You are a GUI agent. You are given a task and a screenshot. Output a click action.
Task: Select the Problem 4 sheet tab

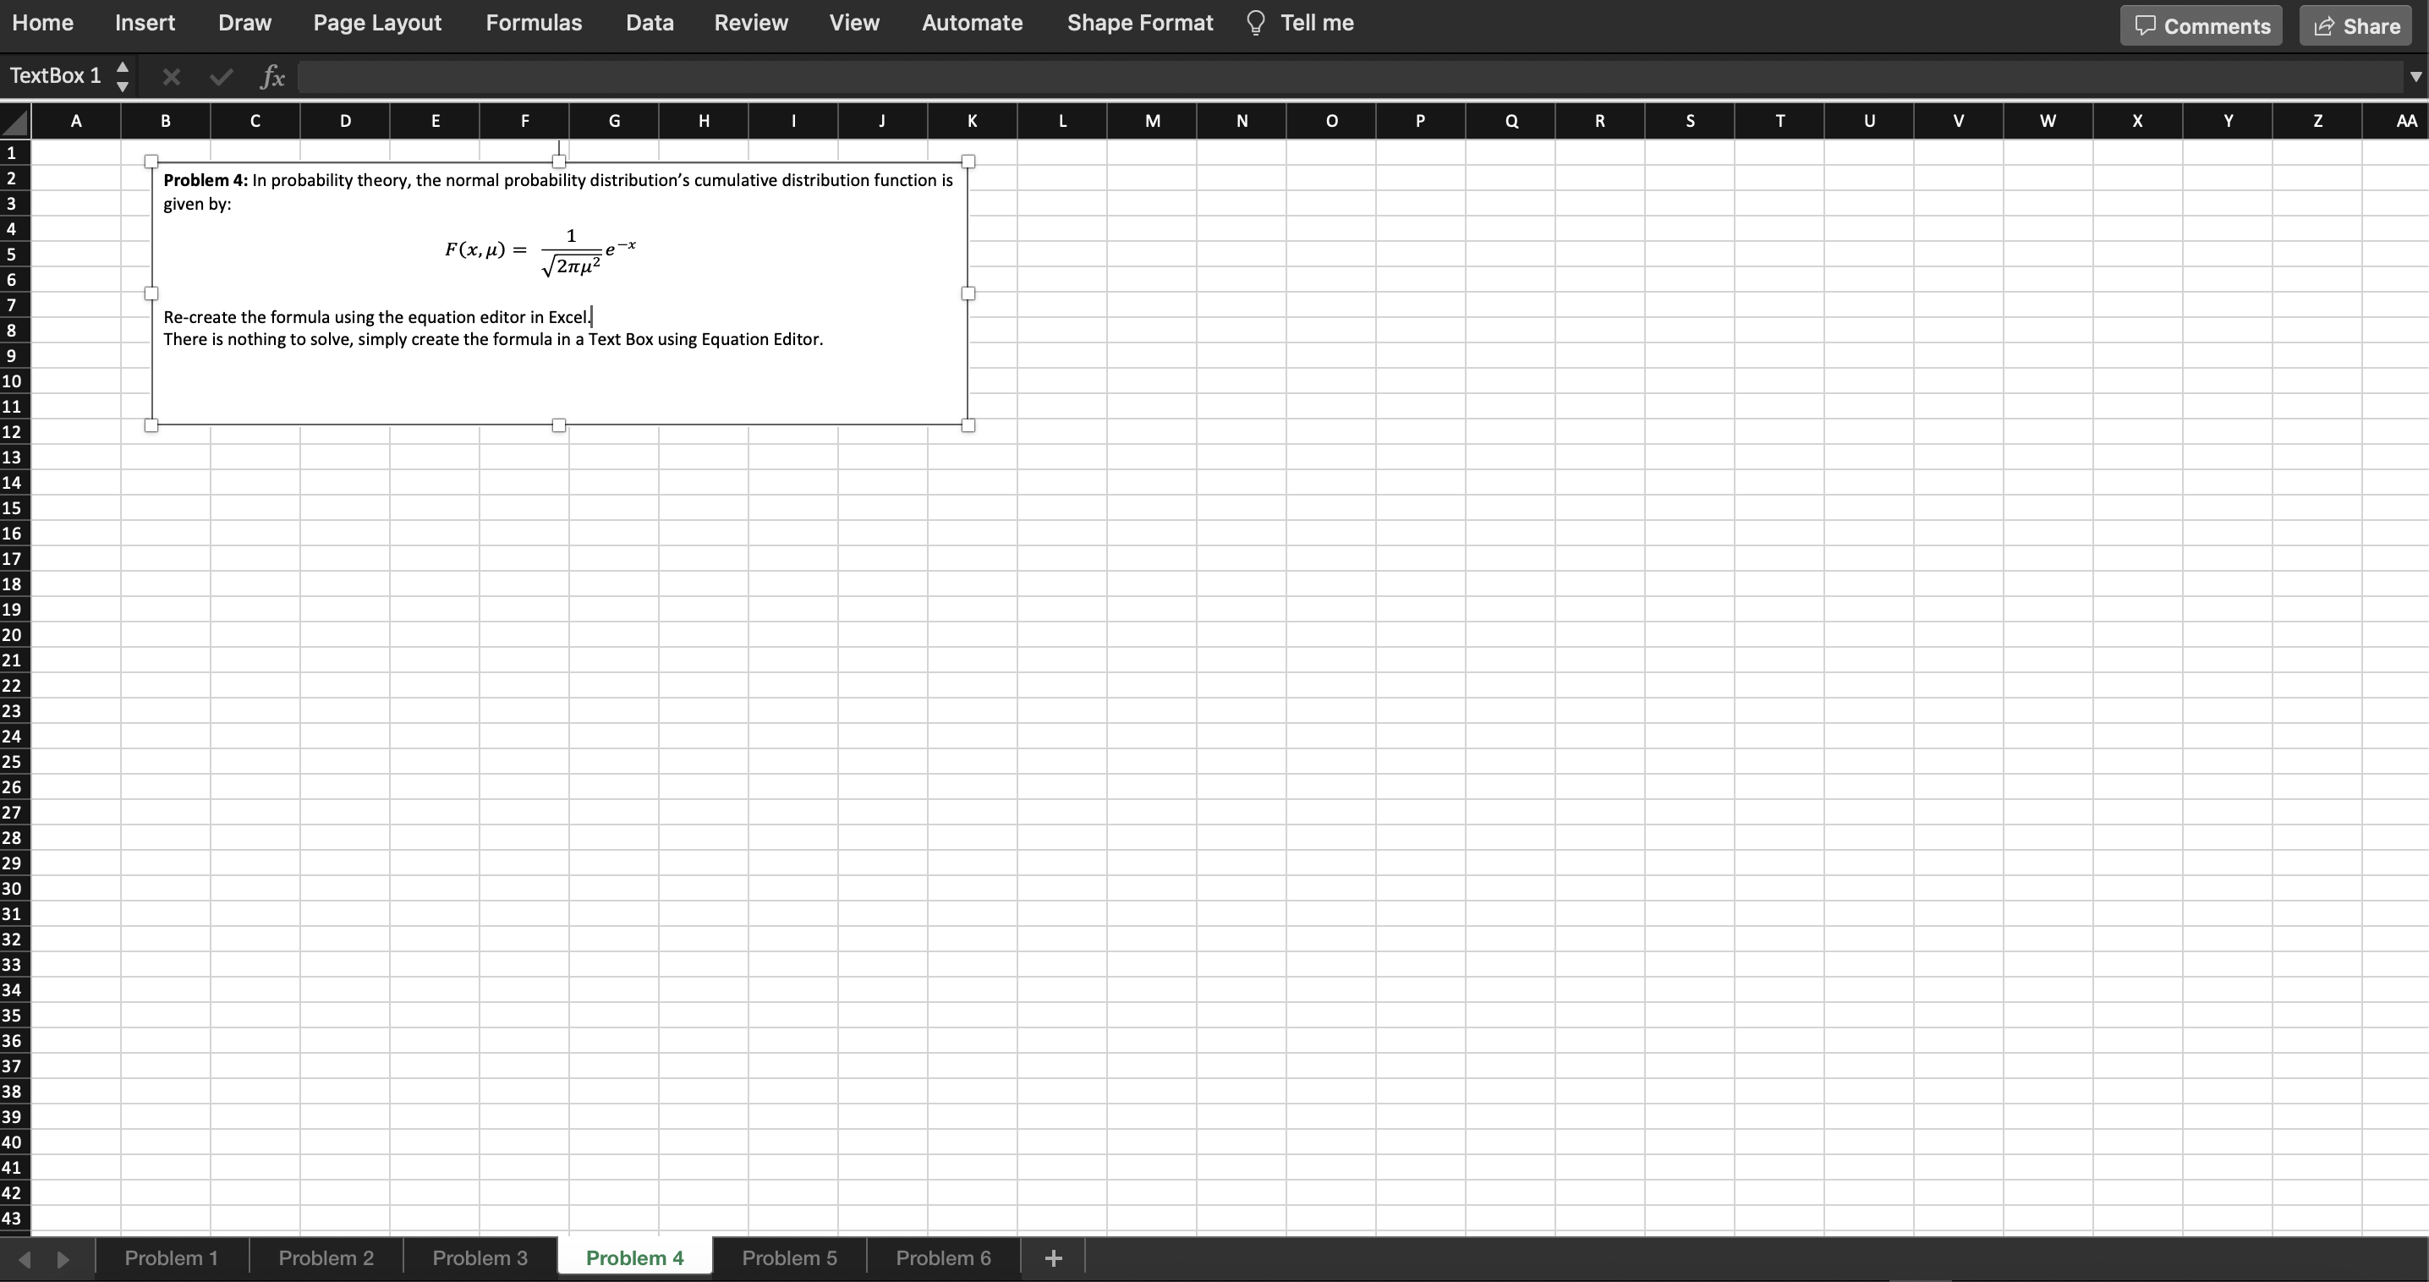click(634, 1257)
